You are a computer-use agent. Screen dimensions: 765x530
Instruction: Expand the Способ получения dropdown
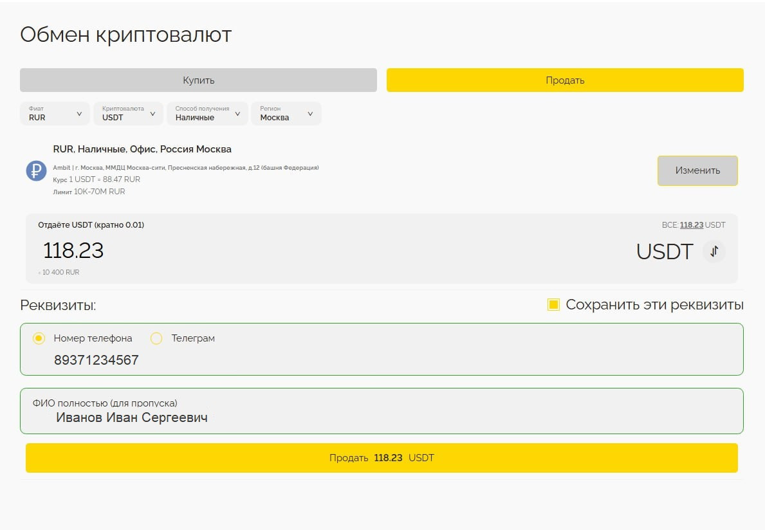click(x=207, y=114)
